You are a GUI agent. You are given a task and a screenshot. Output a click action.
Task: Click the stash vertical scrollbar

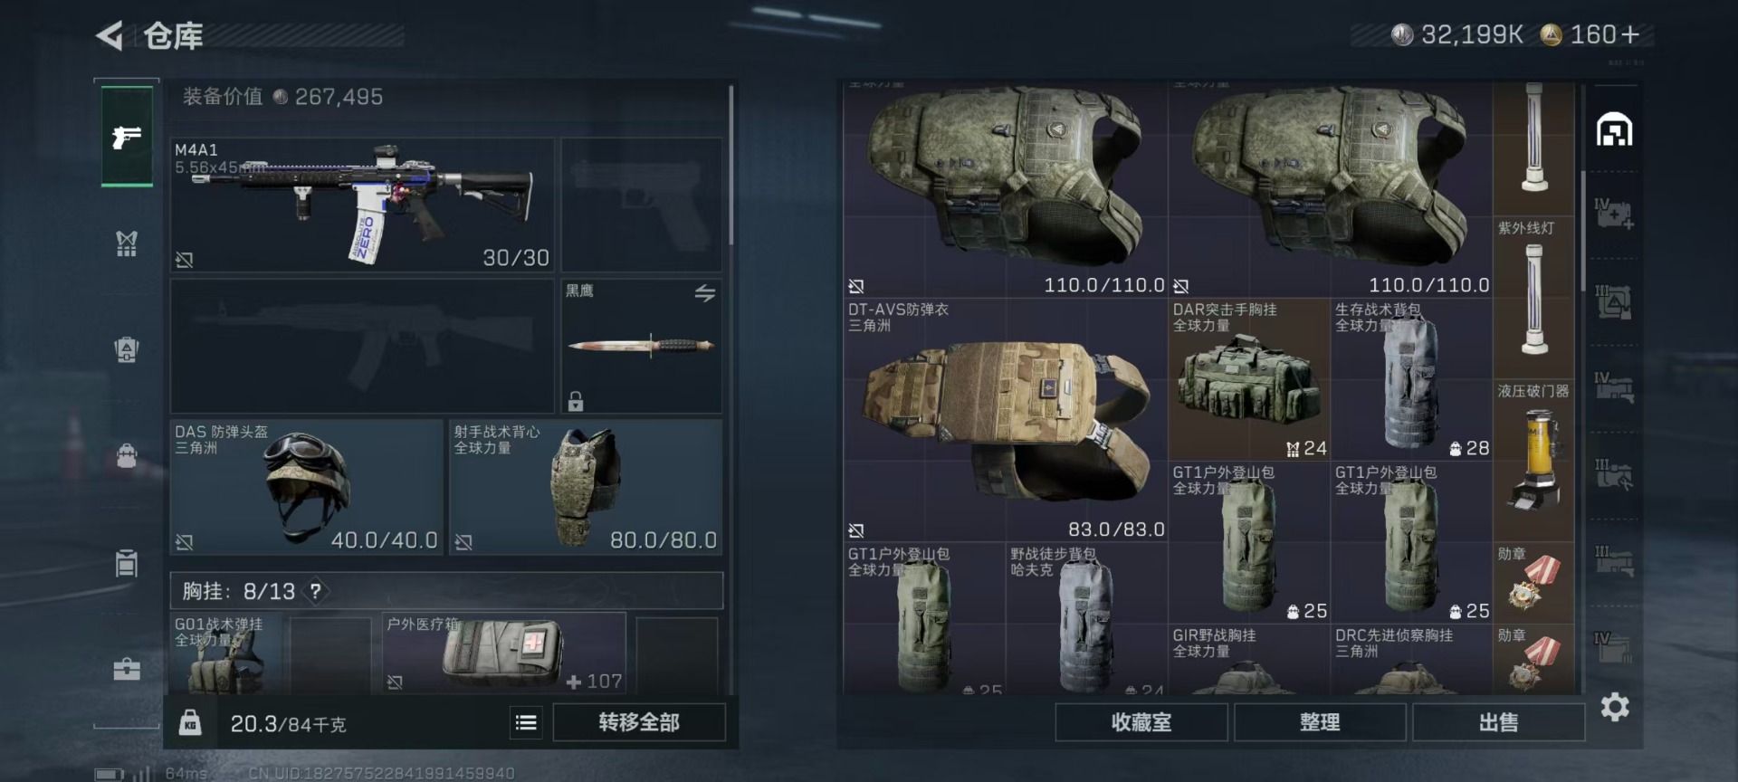[x=1582, y=231]
